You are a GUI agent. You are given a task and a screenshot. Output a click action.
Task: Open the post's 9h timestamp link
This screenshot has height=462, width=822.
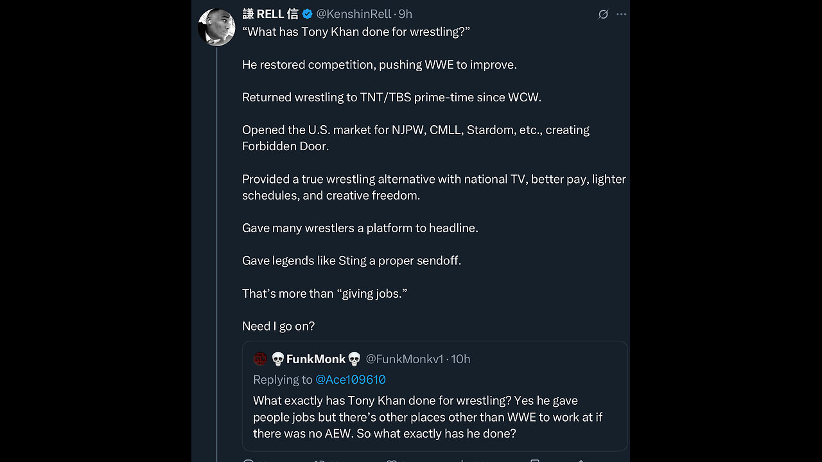click(405, 14)
